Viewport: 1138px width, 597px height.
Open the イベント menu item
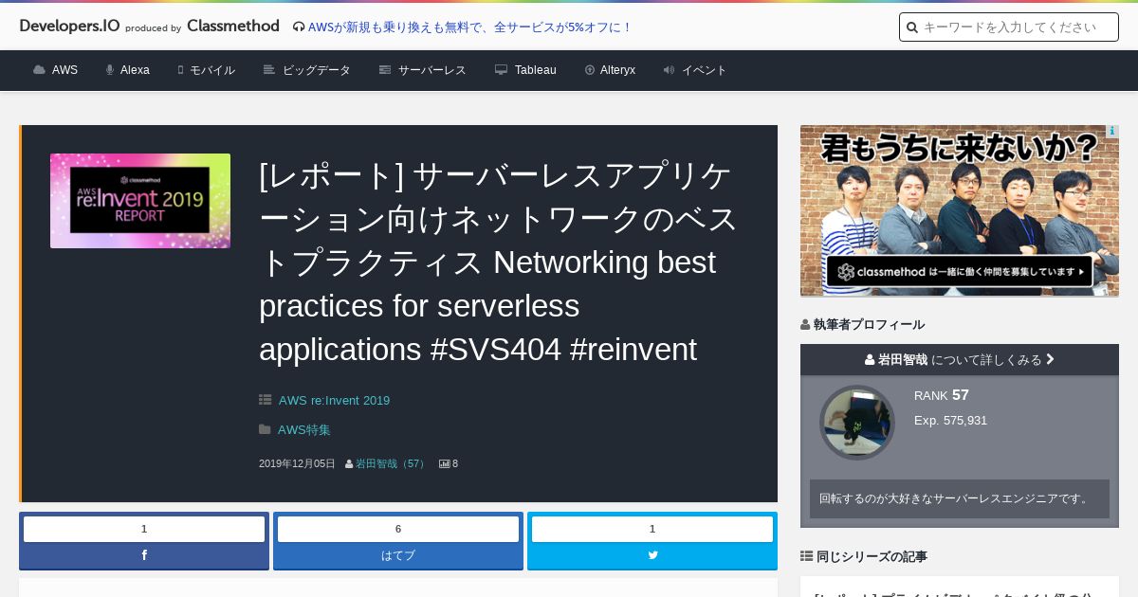[705, 70]
